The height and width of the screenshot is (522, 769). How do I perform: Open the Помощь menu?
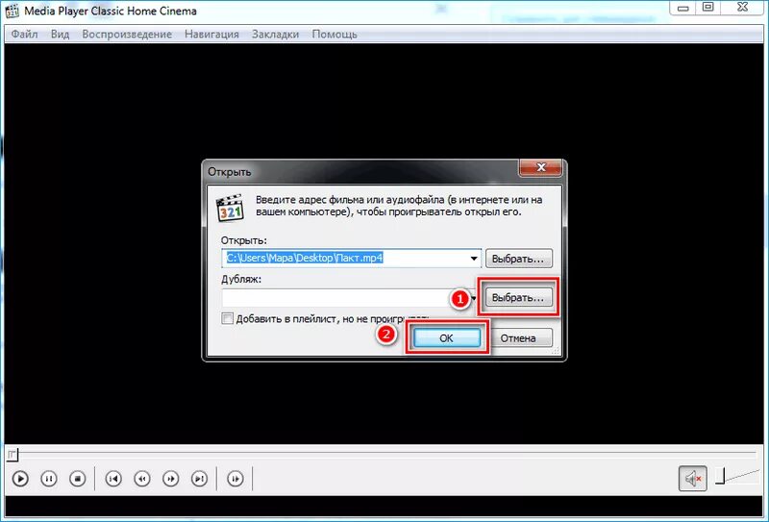pyautogui.click(x=335, y=35)
